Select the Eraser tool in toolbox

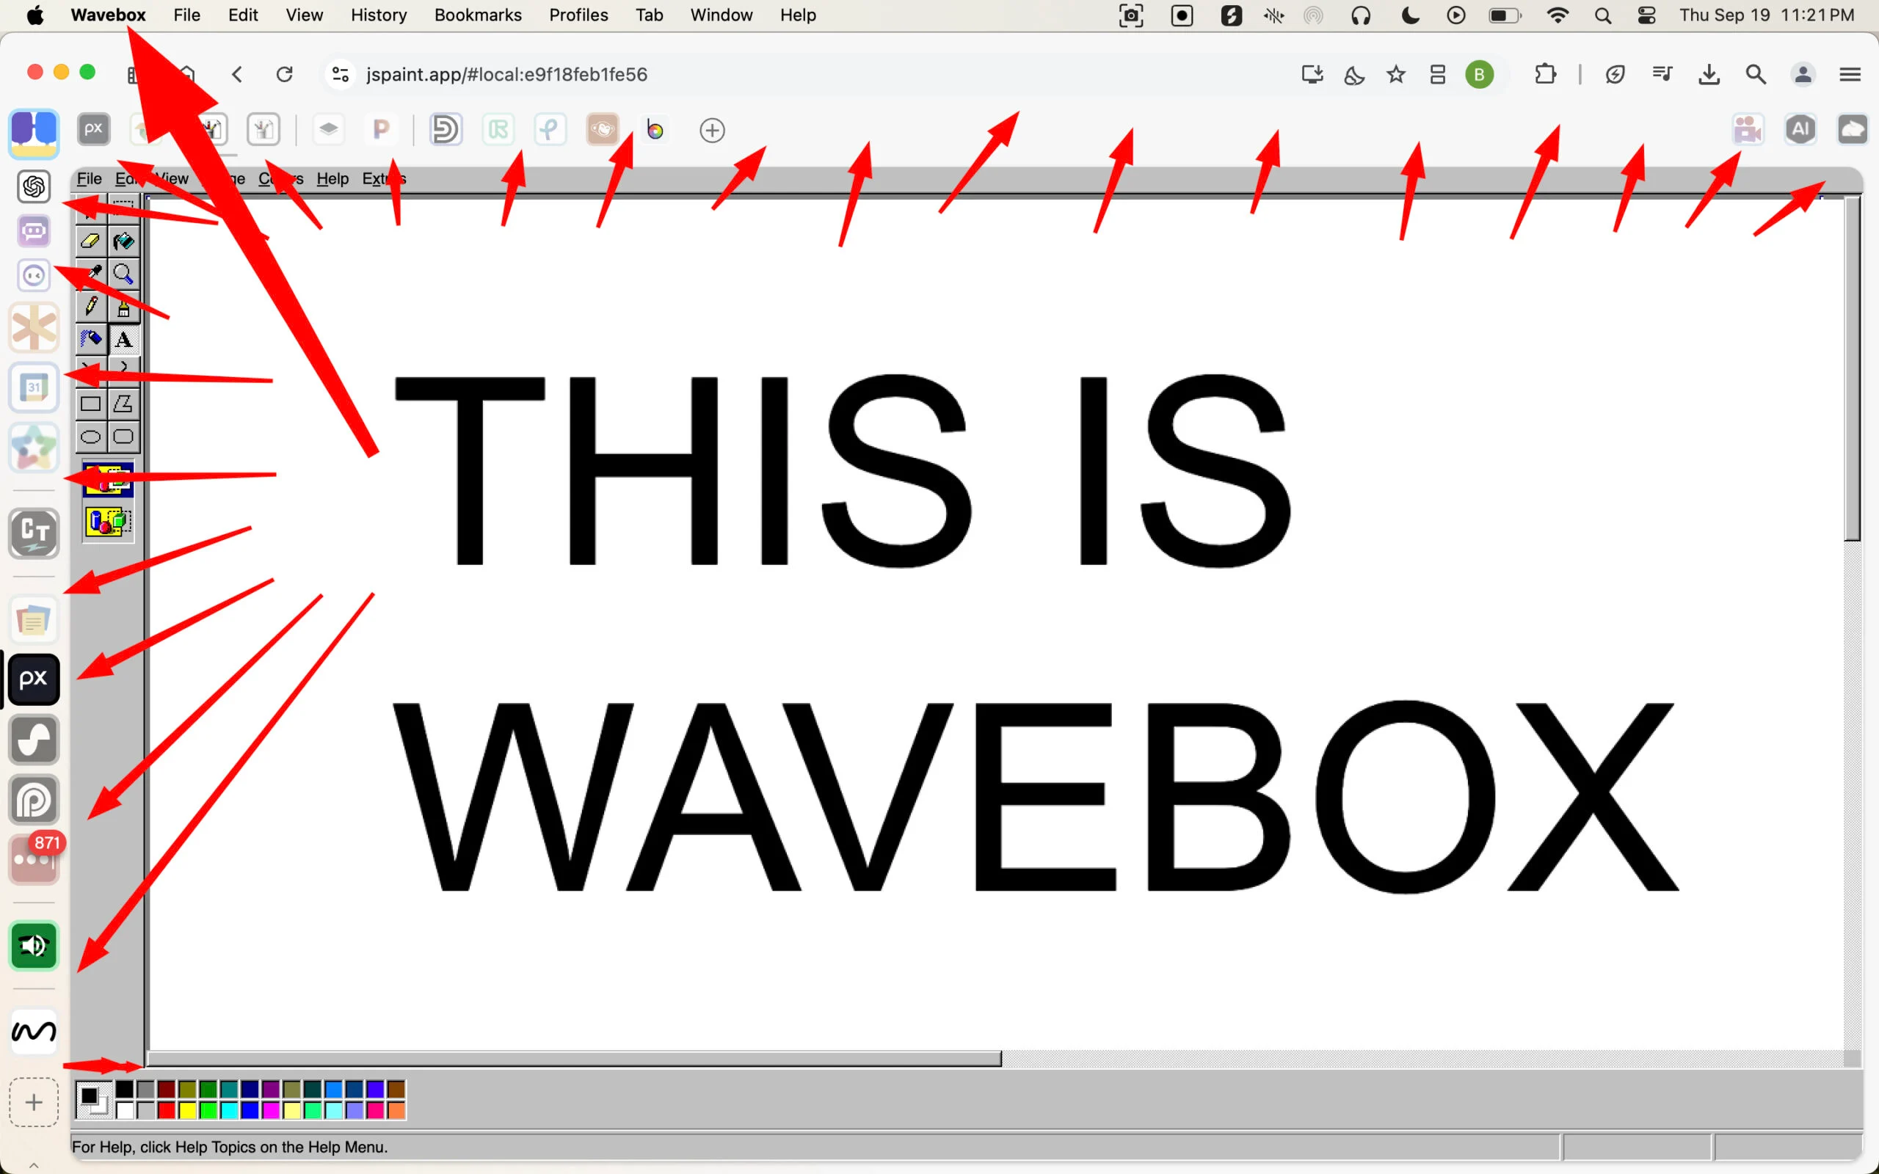point(90,241)
